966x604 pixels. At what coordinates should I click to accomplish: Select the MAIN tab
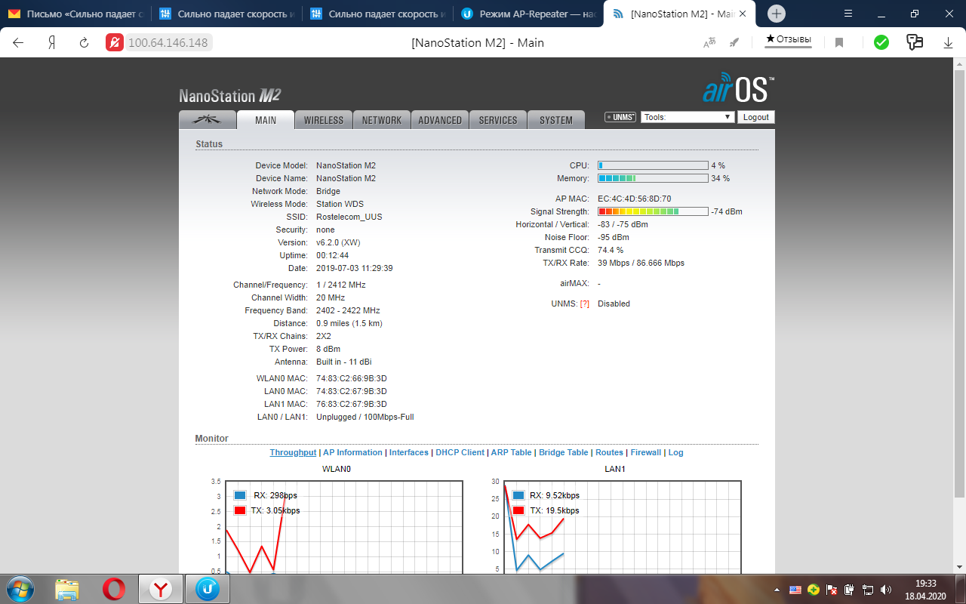click(x=266, y=120)
